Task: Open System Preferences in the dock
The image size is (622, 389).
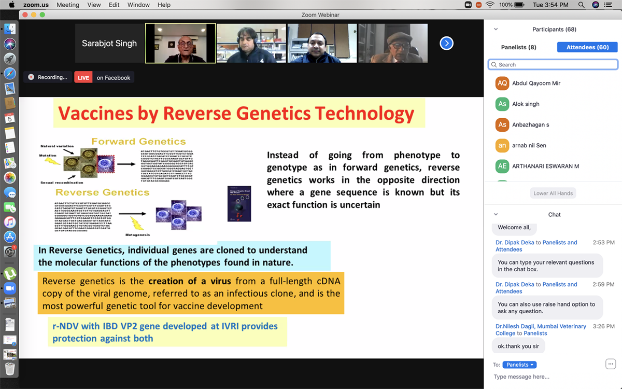Action: (10, 252)
